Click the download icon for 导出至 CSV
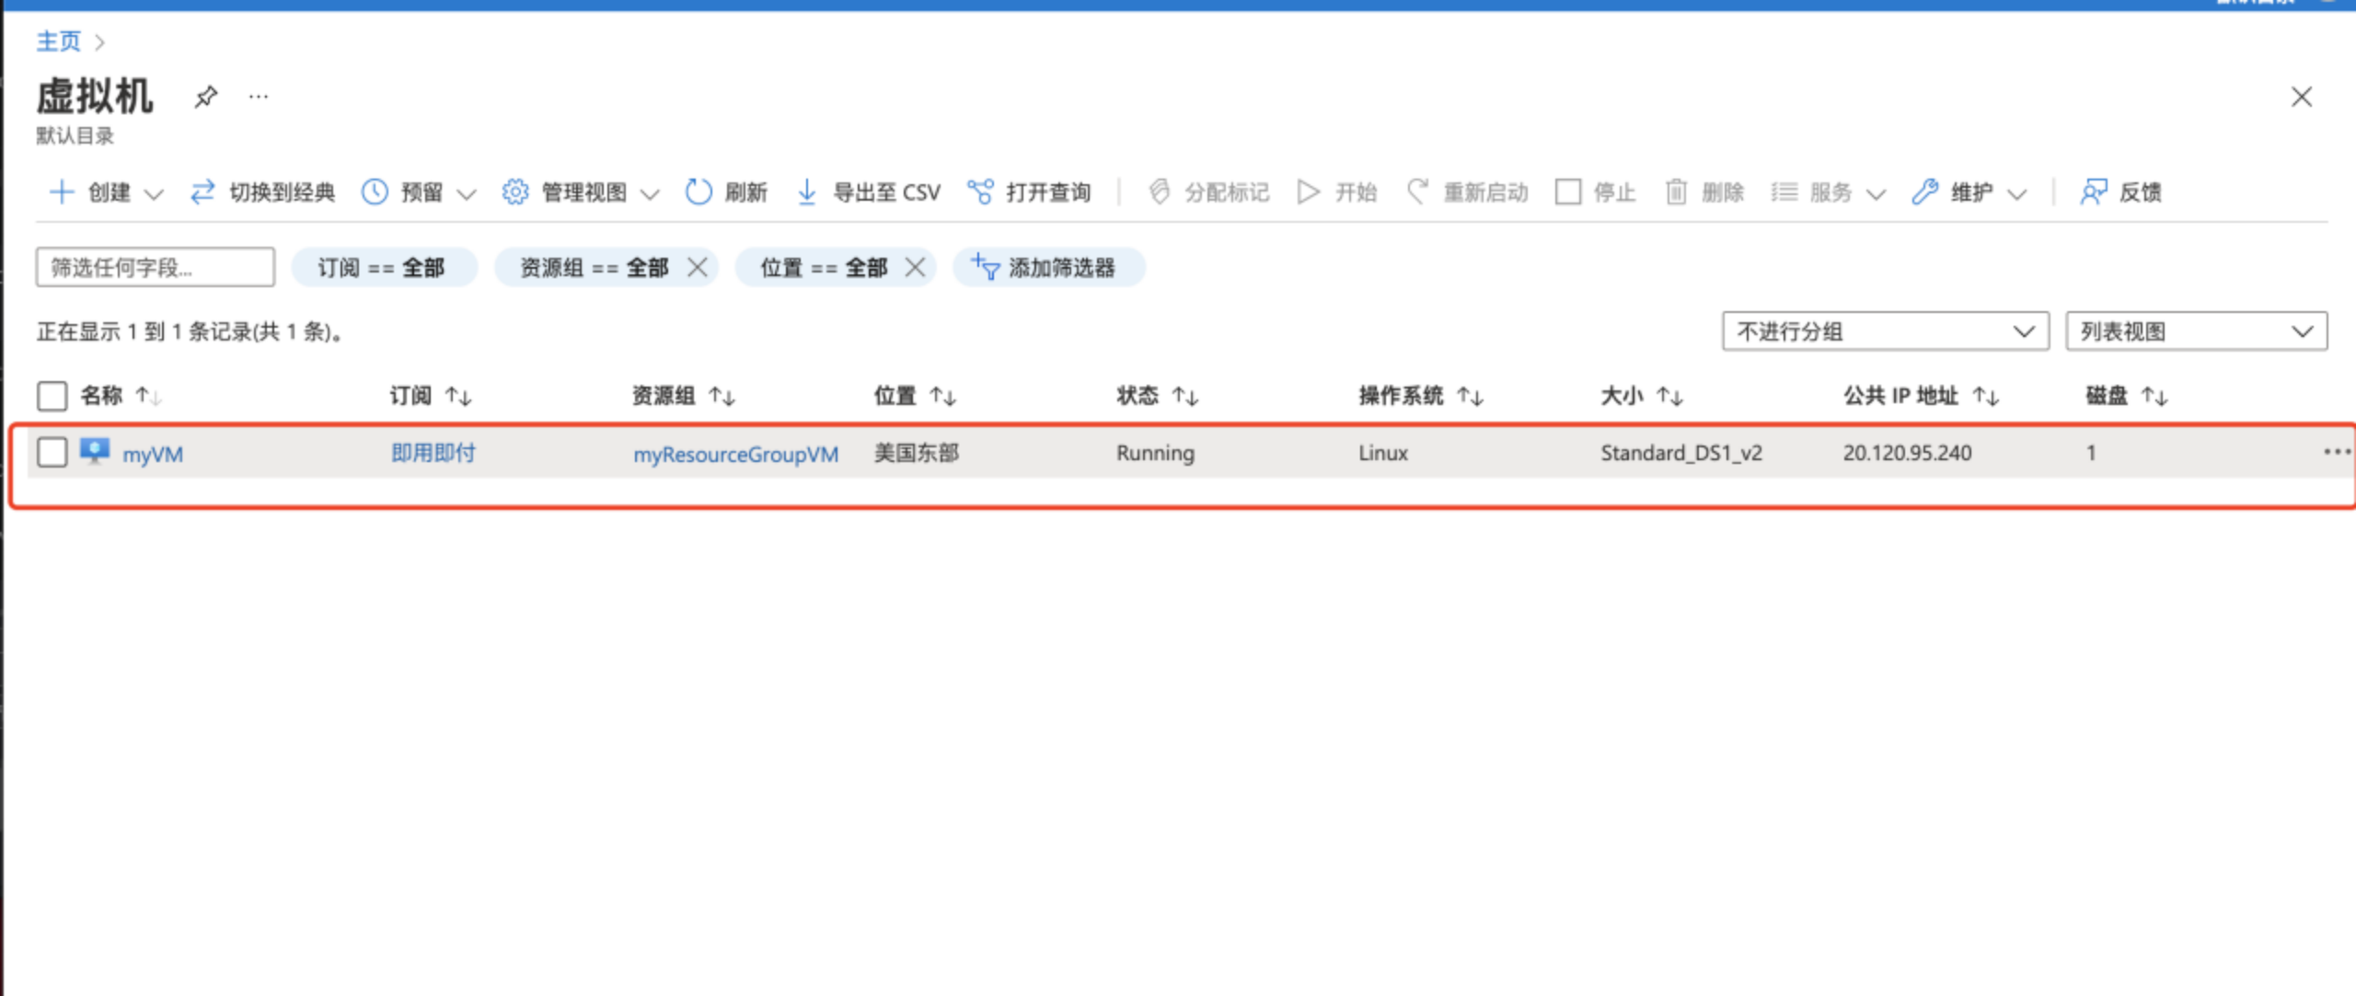The width and height of the screenshot is (2356, 996). point(807,192)
